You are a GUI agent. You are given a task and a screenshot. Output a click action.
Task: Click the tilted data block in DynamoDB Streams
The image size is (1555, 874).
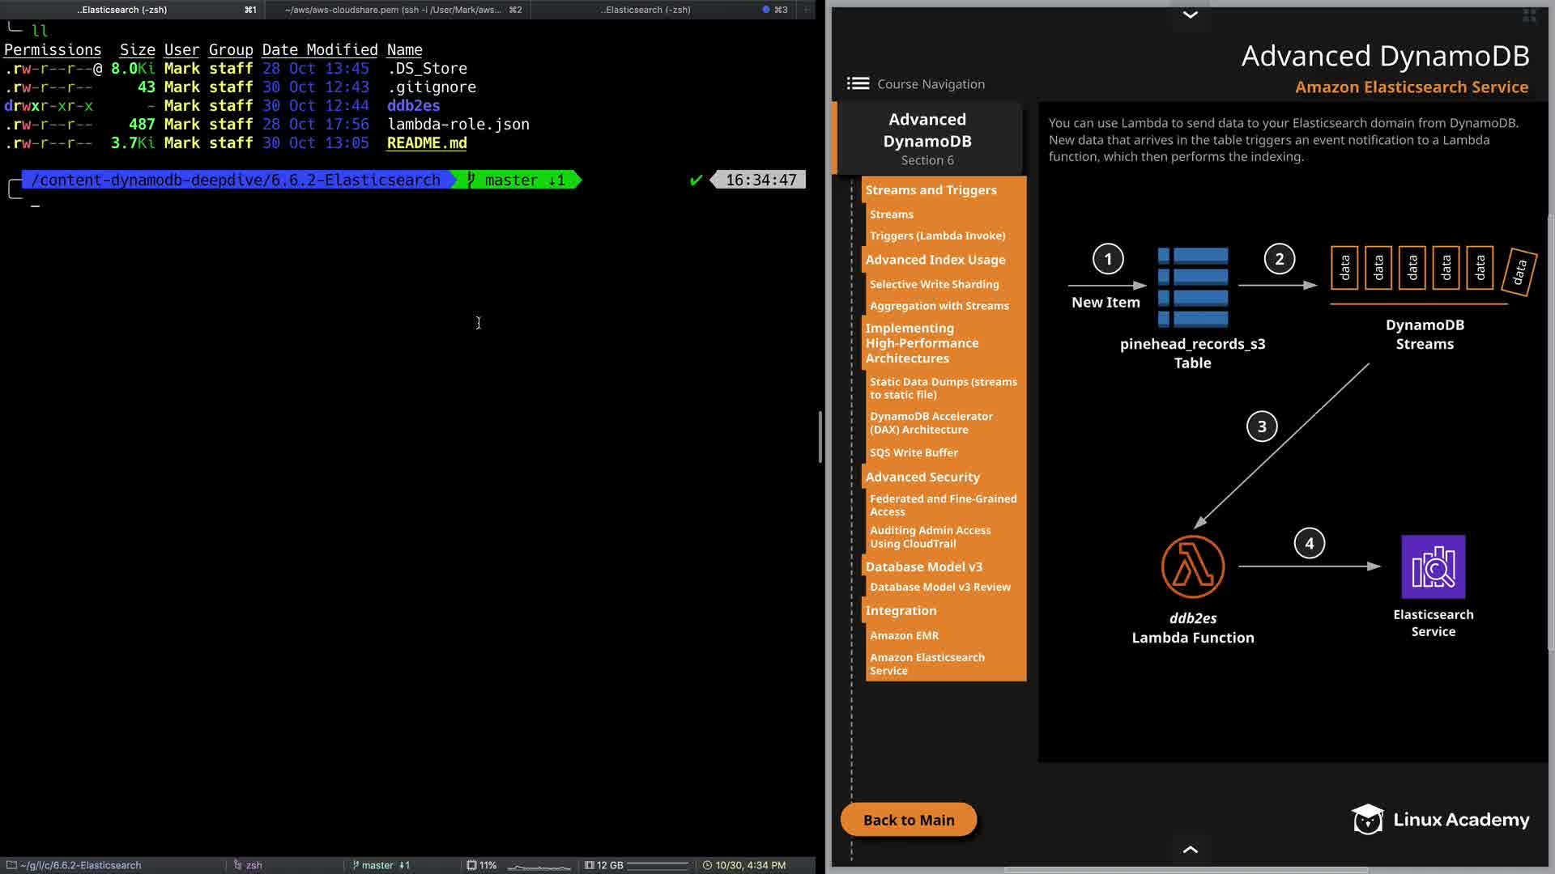(1519, 272)
